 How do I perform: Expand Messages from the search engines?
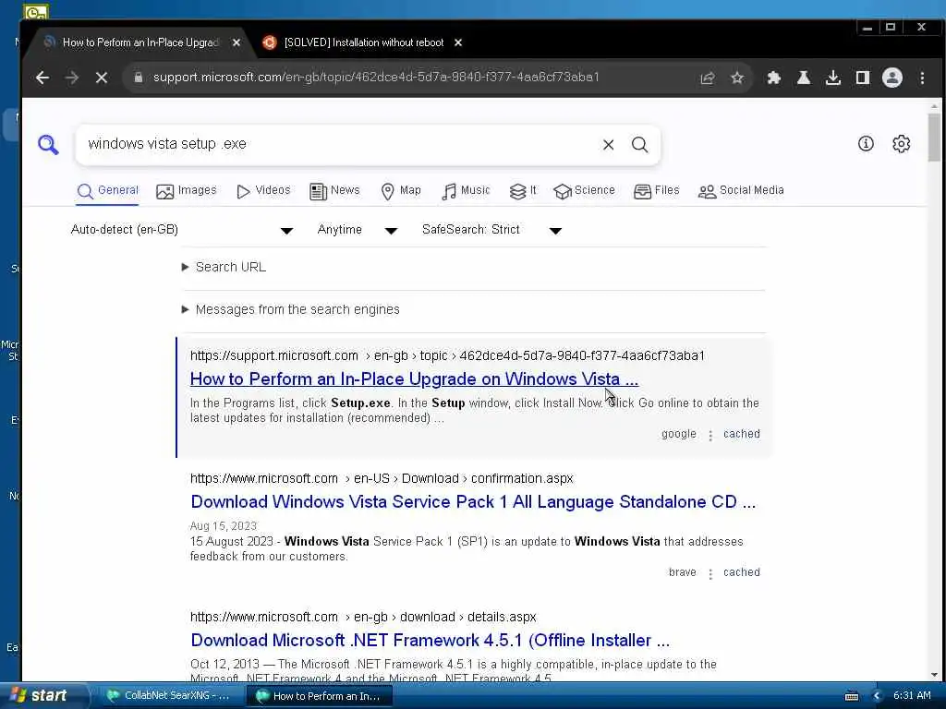[x=291, y=309]
